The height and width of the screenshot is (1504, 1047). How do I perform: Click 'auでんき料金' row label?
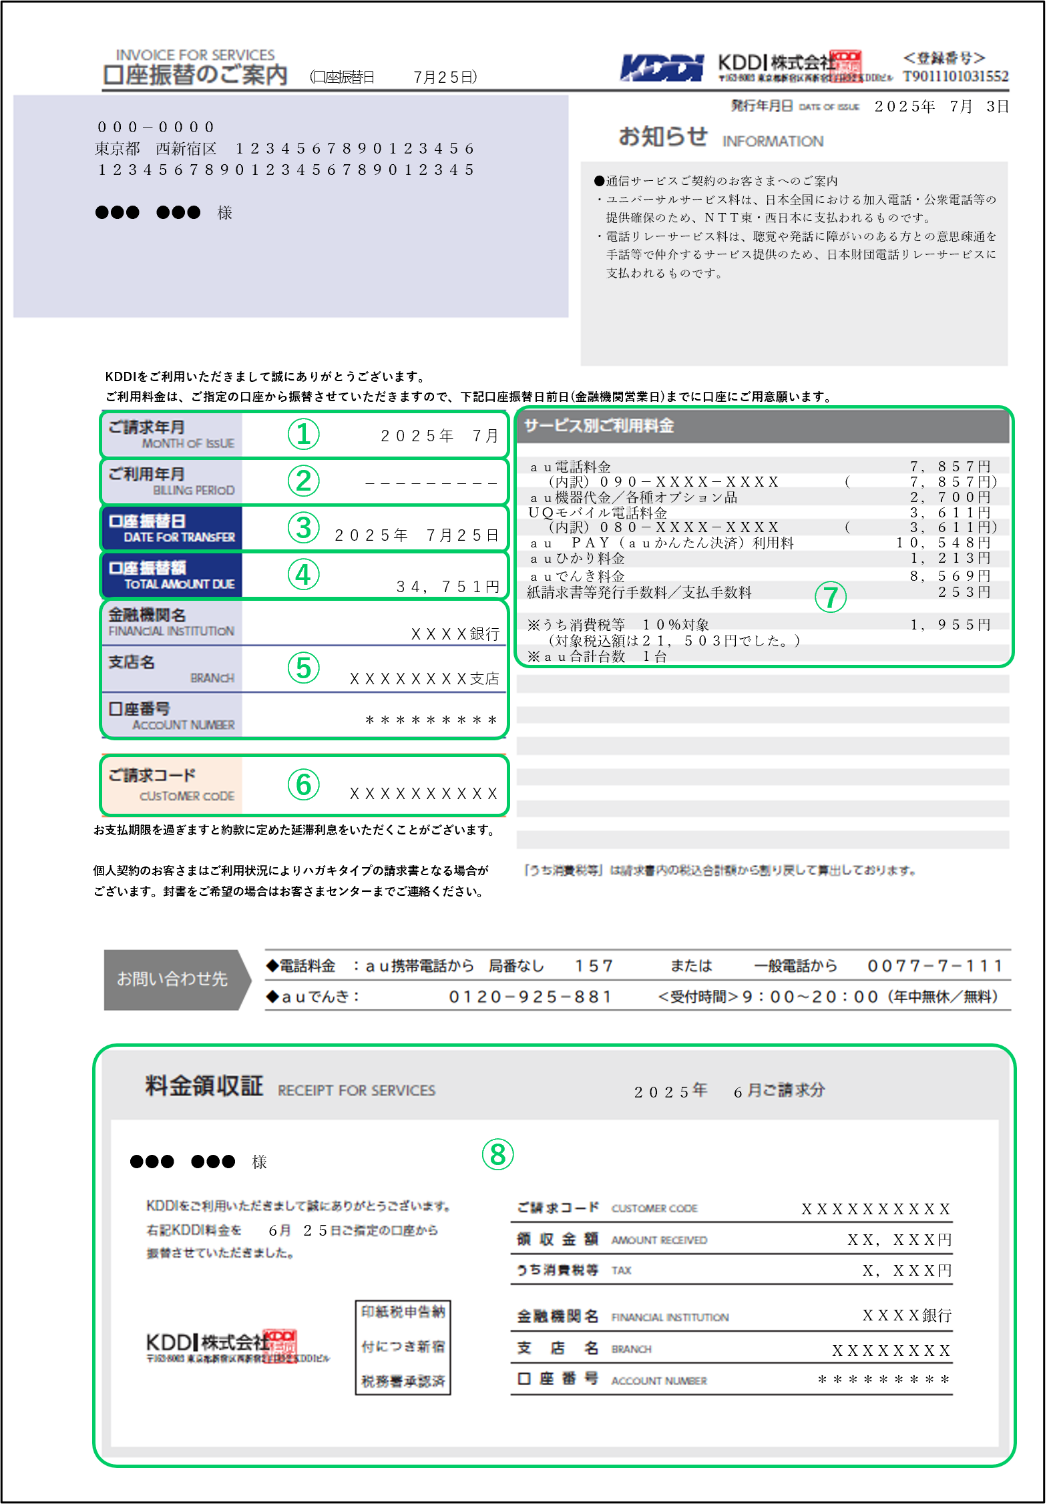click(x=578, y=576)
